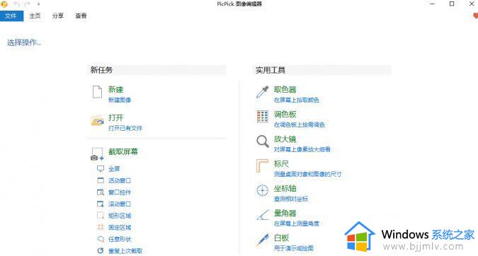Click the 查询相对坐标 description under 坐标轴
Viewport: 478px width, 256px height.
pos(291,199)
